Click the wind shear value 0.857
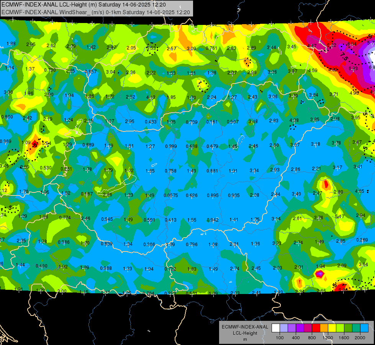The height and width of the screenshot is (345, 375). tap(91, 72)
